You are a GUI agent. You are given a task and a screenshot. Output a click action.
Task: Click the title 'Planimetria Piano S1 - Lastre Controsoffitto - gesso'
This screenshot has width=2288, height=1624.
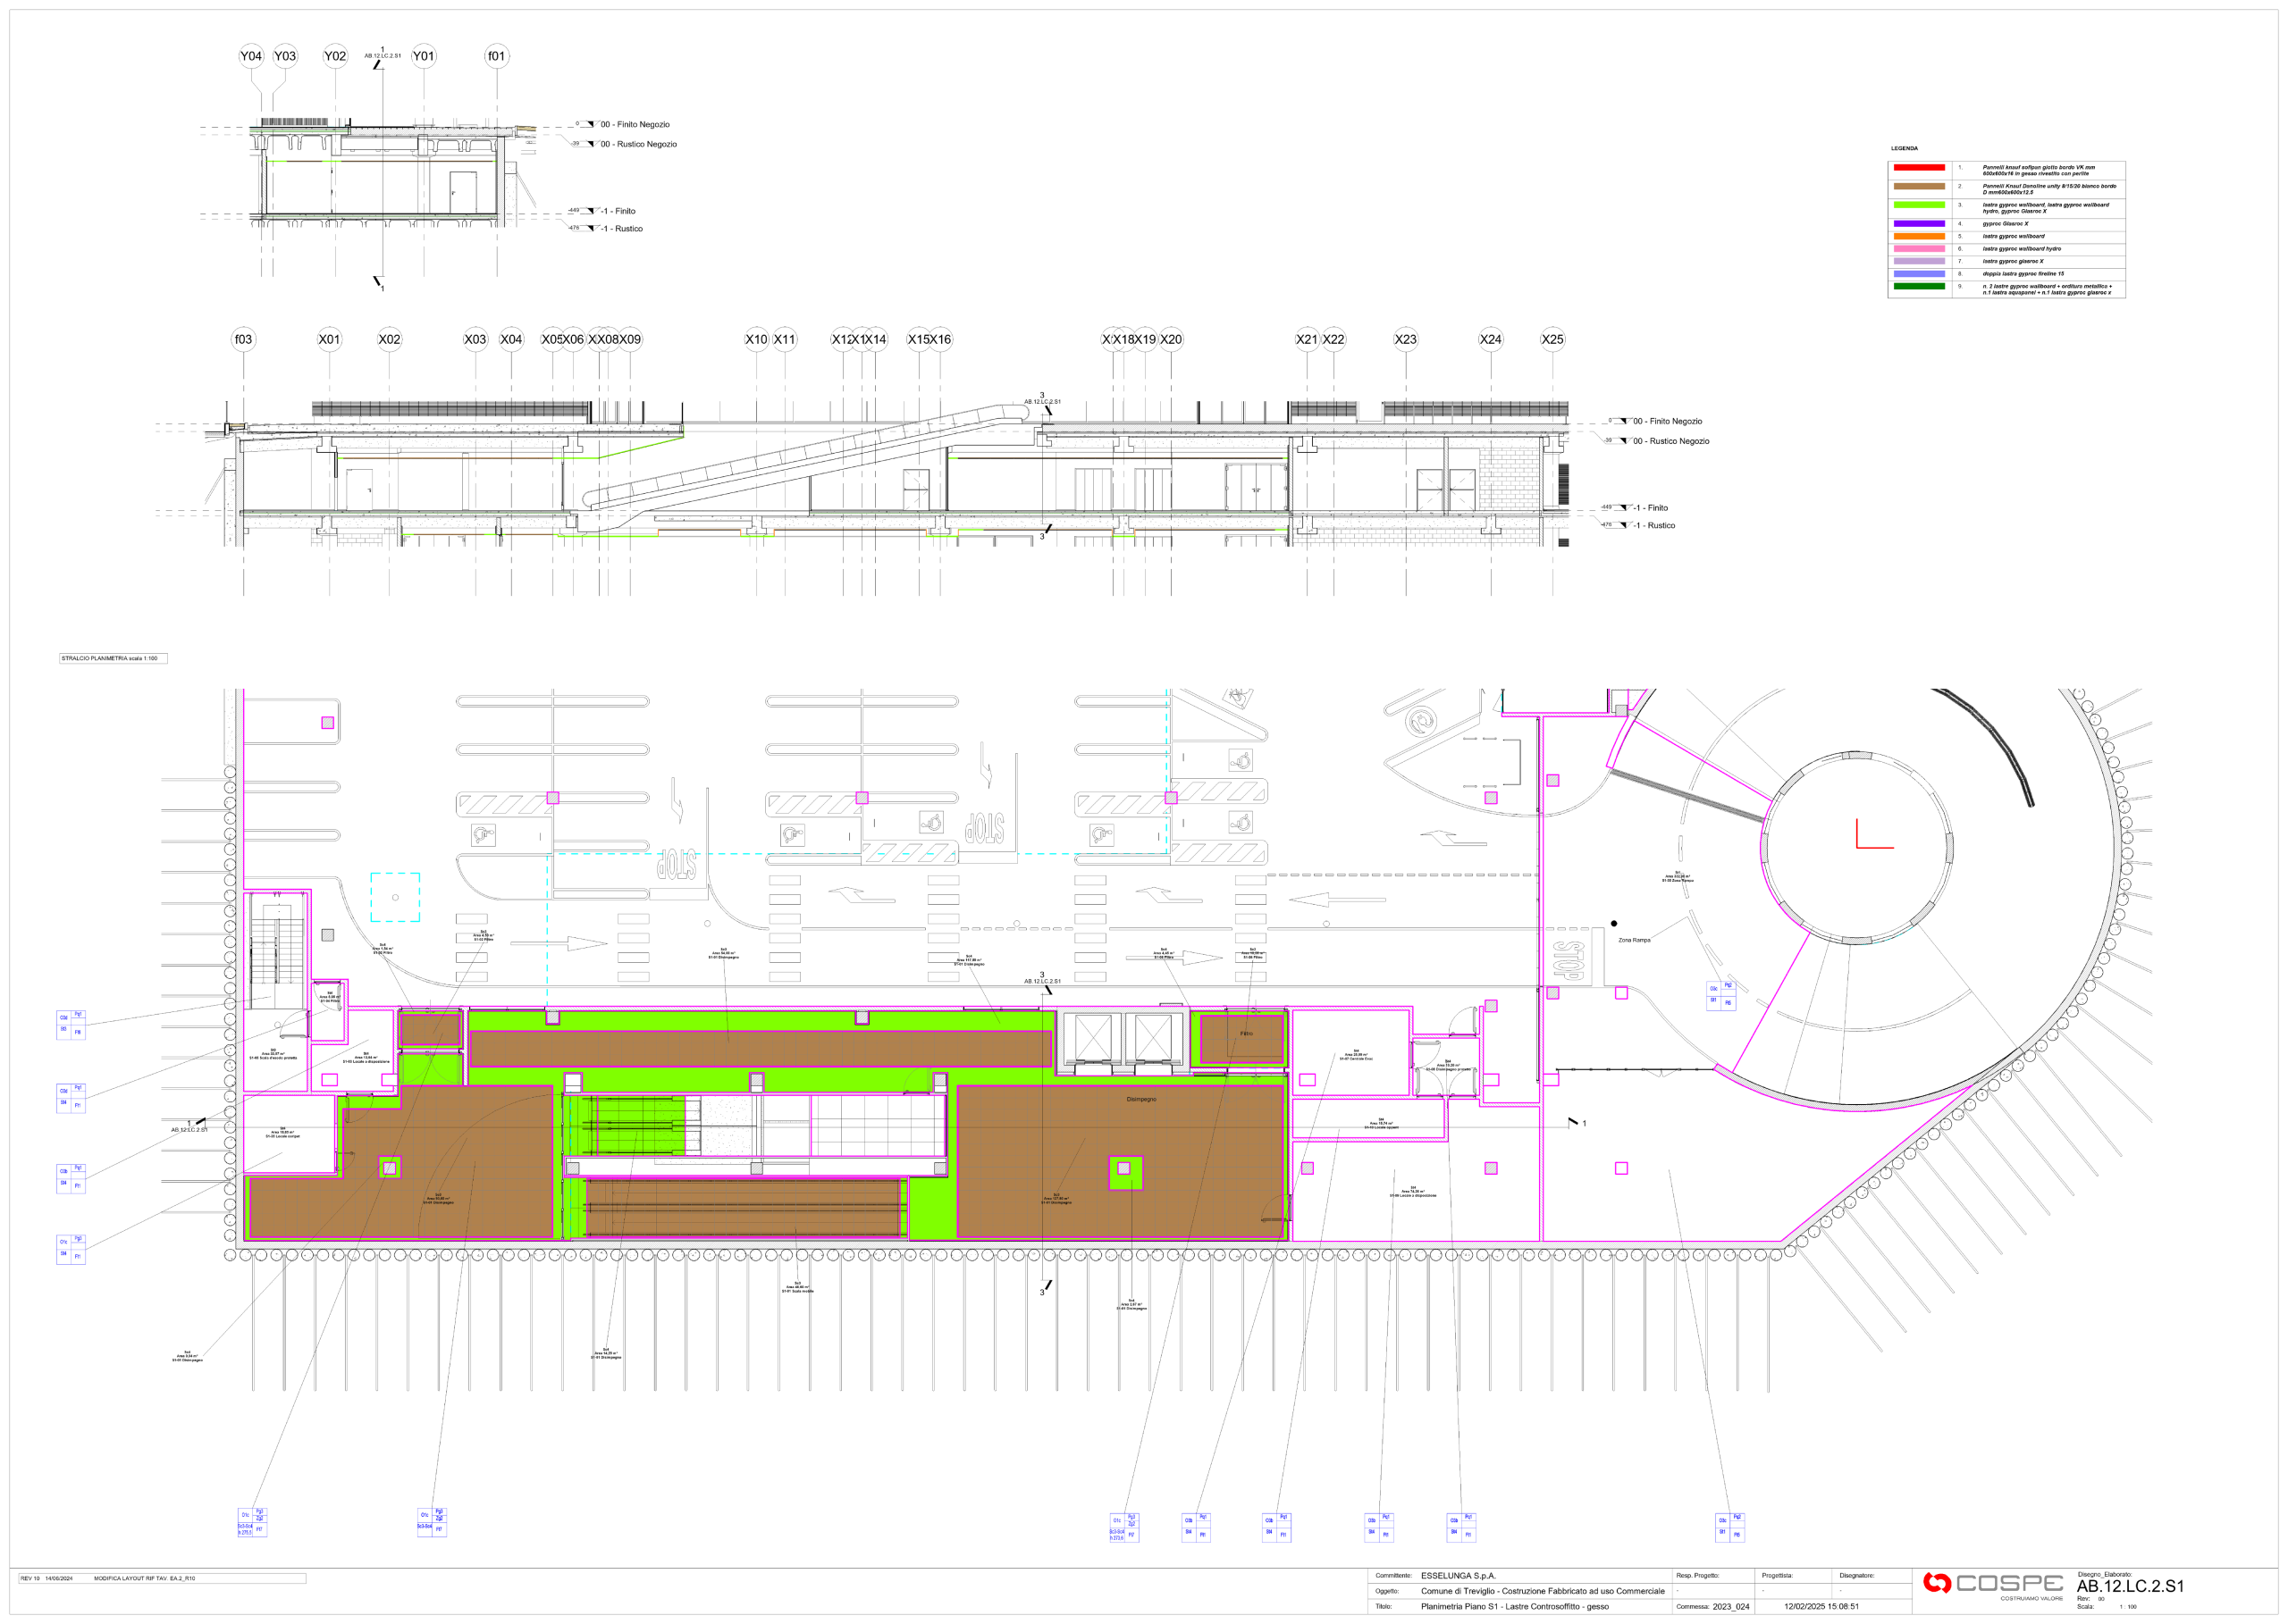(1515, 1606)
